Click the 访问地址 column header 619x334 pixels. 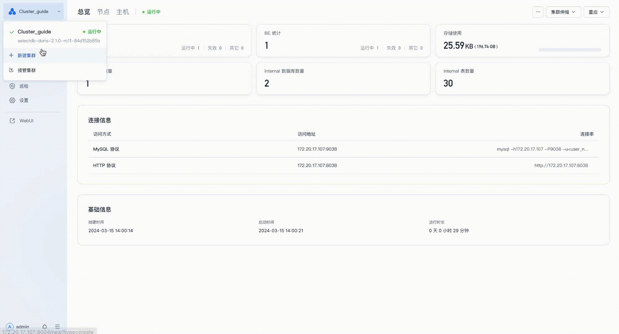pyautogui.click(x=306, y=134)
